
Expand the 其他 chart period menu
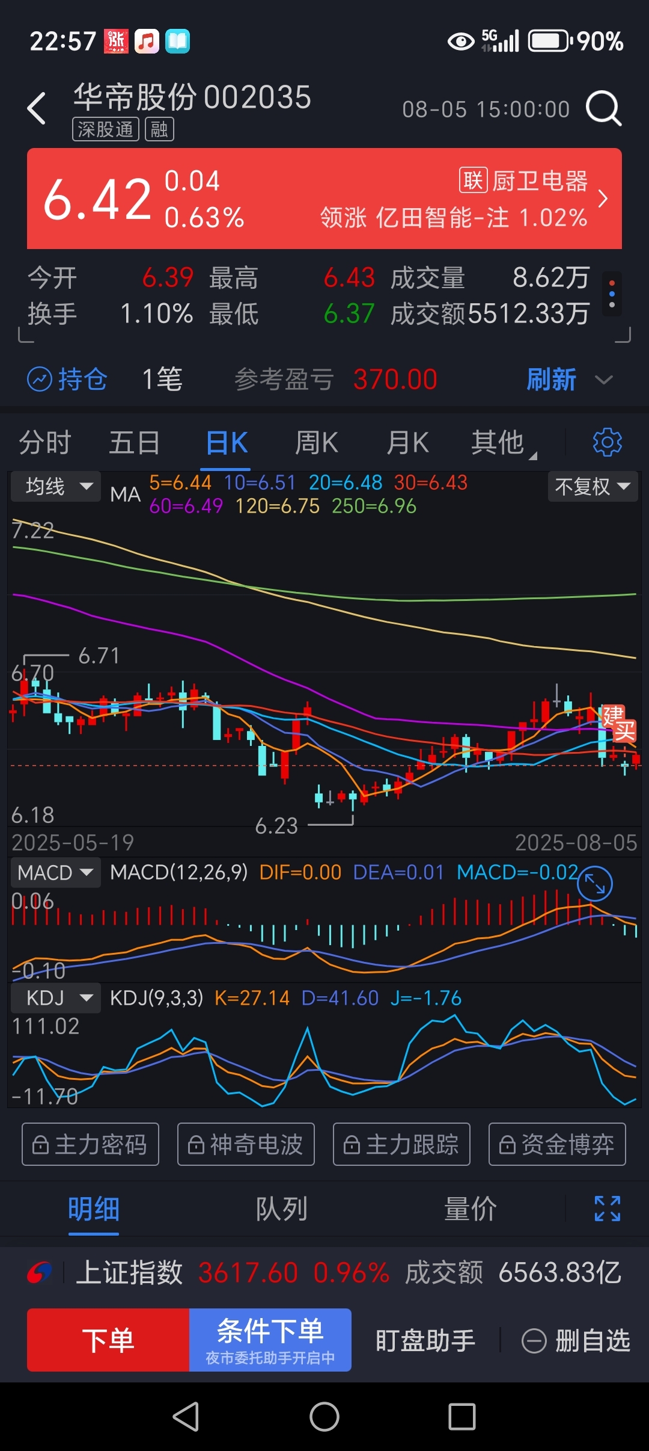pyautogui.click(x=504, y=443)
